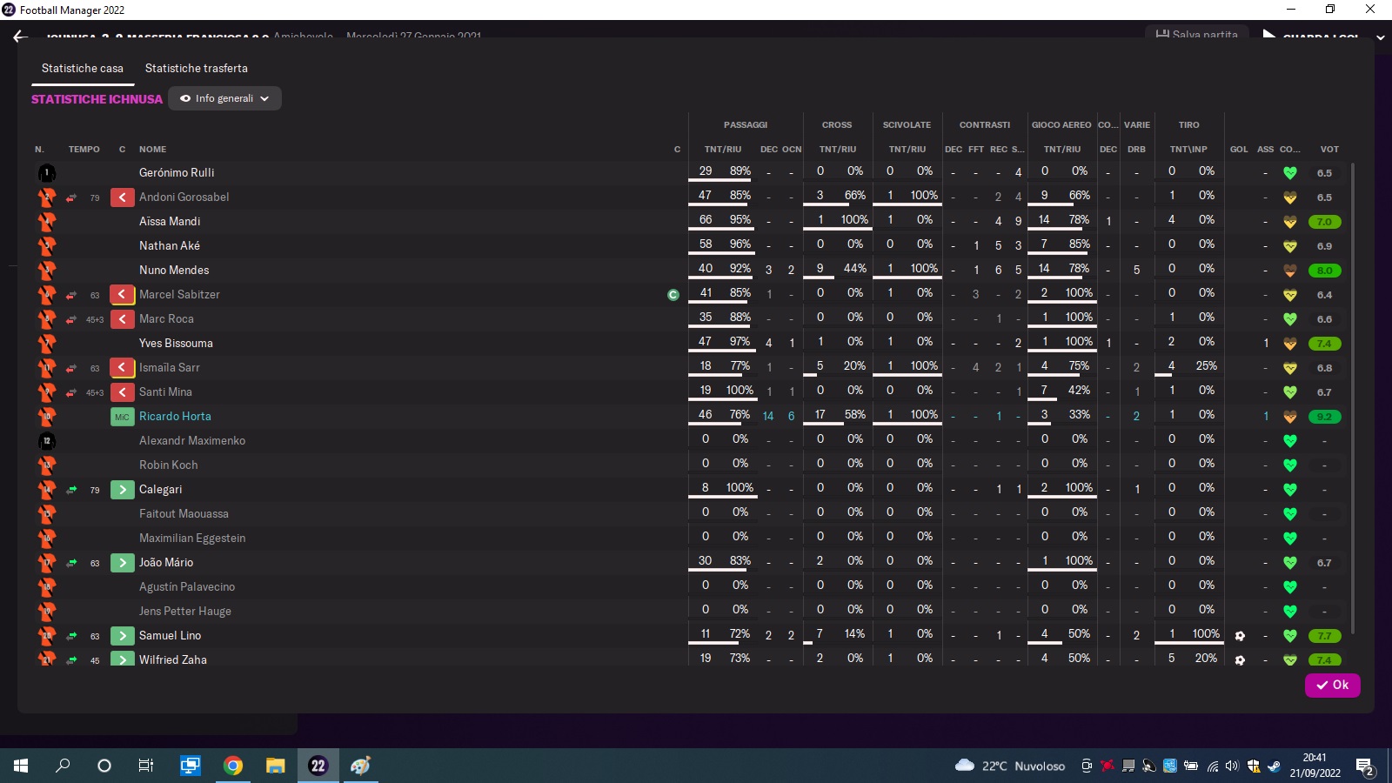Click Nuno Mendes's orange shirt icon
Viewport: 1392px width, 783px height.
tap(47, 271)
